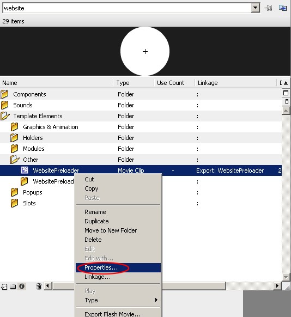Click the Export: WebsitePreloader linkage cell

pyautogui.click(x=230, y=170)
